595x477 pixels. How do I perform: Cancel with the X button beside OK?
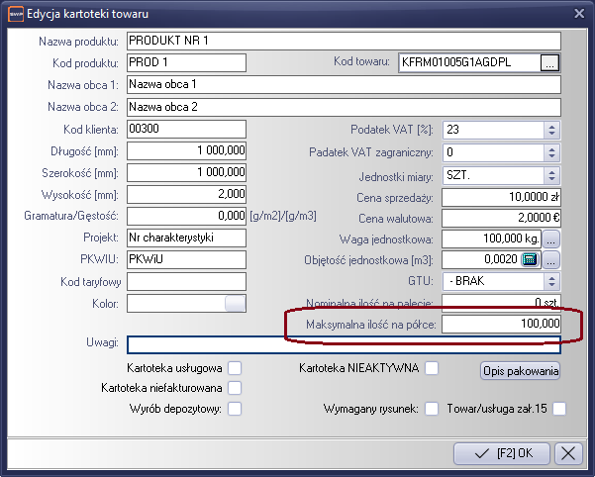pos(568,453)
